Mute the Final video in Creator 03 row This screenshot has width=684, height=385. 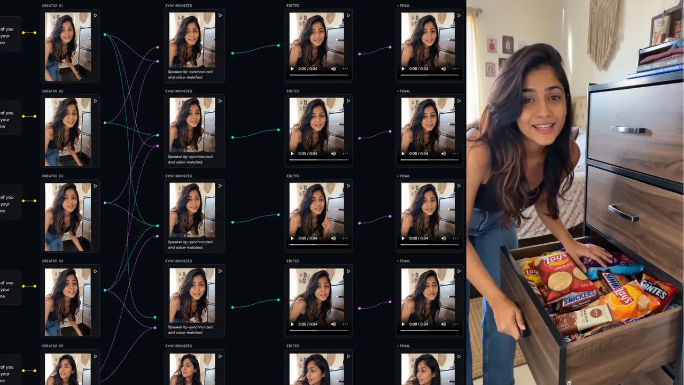(444, 238)
